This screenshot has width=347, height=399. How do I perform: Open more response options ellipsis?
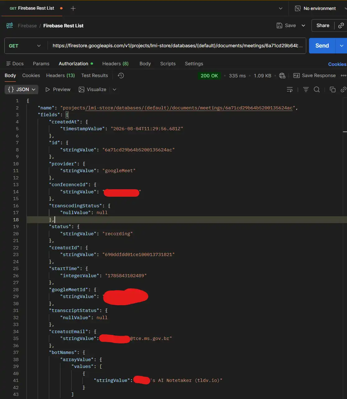coord(343,76)
